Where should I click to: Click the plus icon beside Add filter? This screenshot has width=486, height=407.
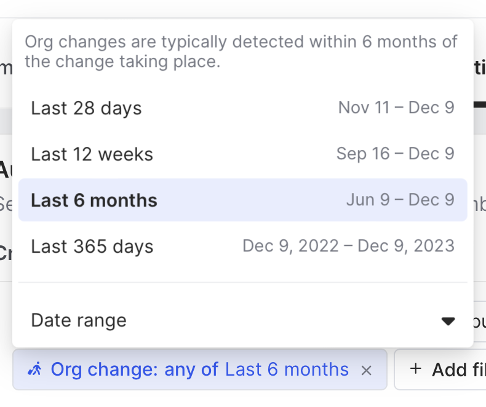click(x=416, y=369)
